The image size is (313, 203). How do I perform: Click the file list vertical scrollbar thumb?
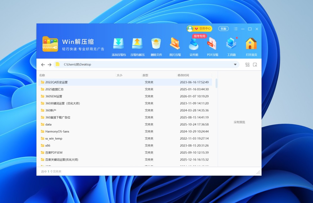click(x=216, y=83)
